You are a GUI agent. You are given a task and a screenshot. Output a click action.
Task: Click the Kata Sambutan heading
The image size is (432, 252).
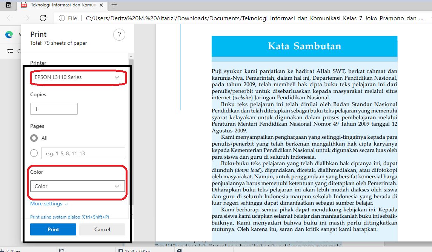(x=304, y=46)
